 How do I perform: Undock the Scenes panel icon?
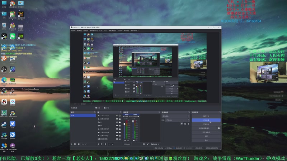click(x=95, y=112)
